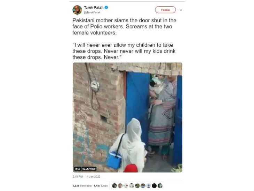Click the first liker avatar in the row
The width and height of the screenshot is (254, 191).
click(115, 186)
